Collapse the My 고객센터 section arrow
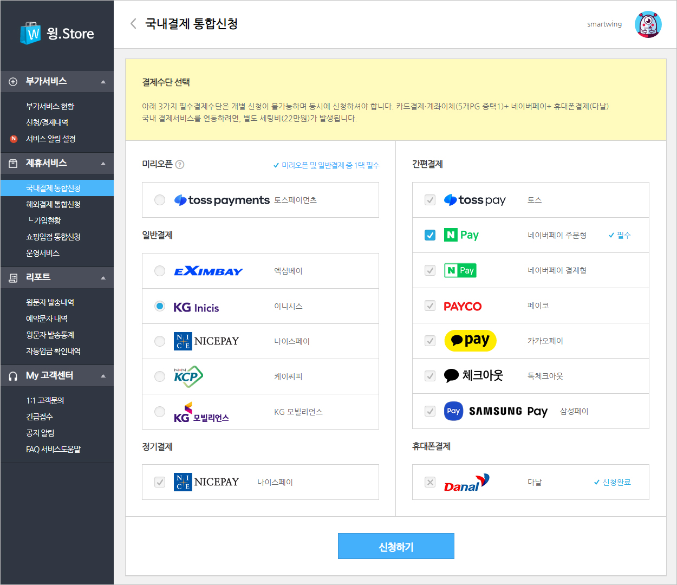The width and height of the screenshot is (677, 585). (103, 376)
